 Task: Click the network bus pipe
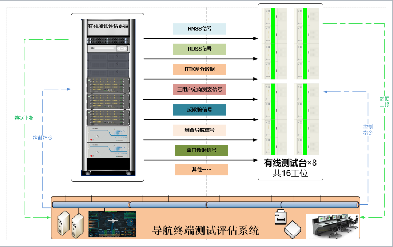206,205
